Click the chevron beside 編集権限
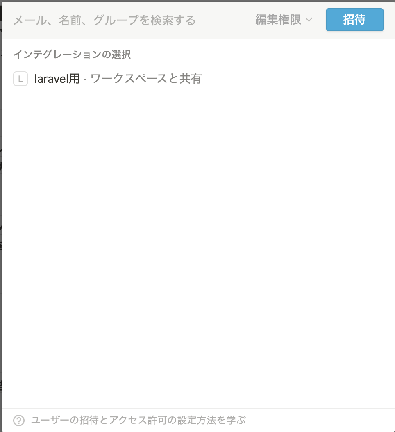395x432 pixels. [309, 20]
